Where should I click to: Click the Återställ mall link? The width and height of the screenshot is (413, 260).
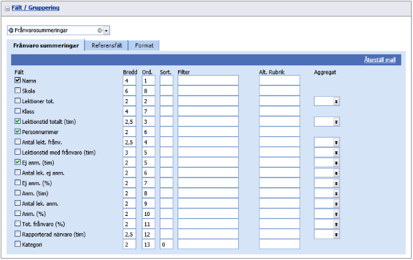pos(380,60)
